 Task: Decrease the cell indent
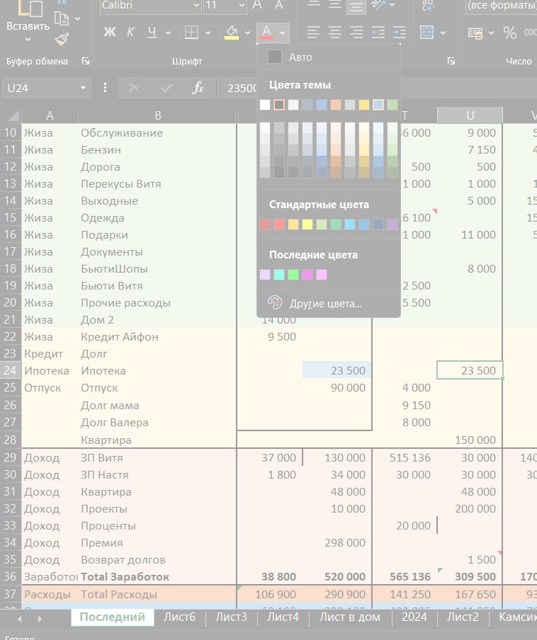(x=378, y=33)
